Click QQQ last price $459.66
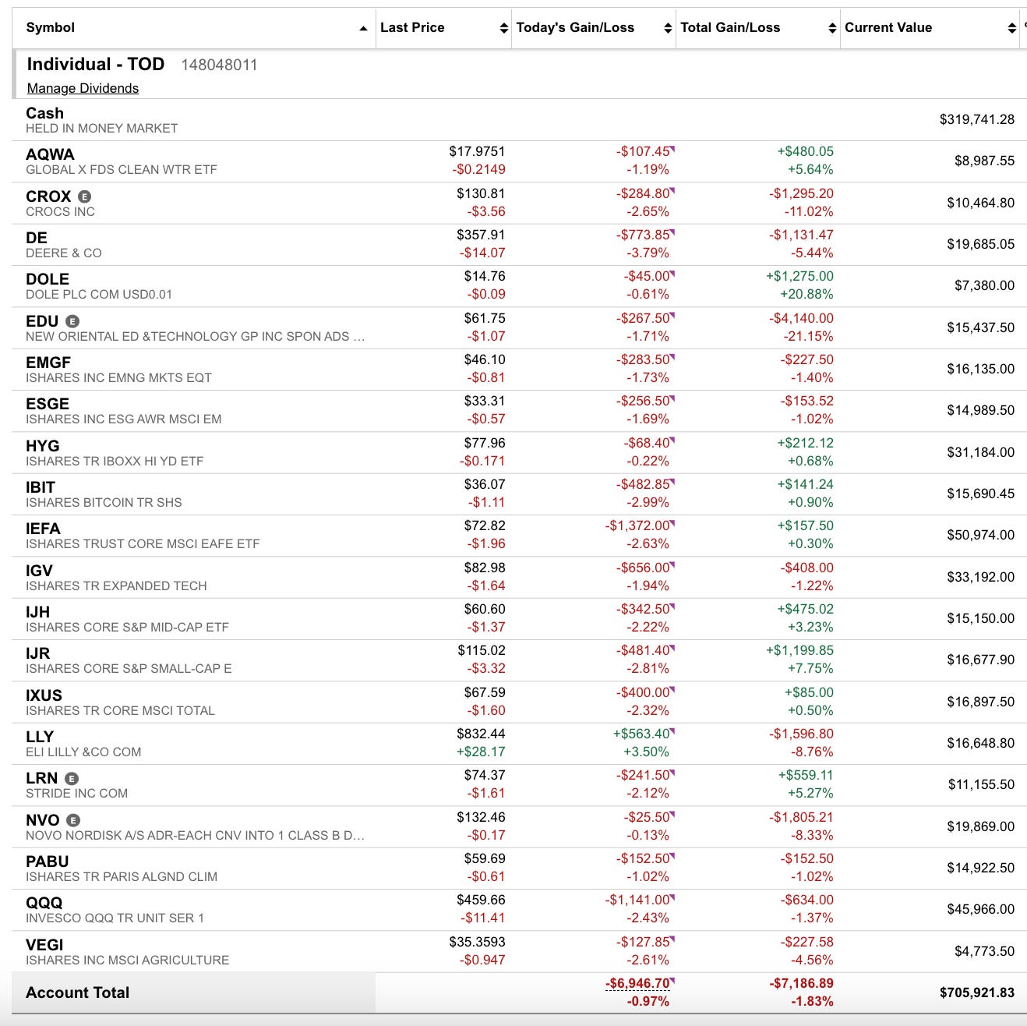This screenshot has height=1026, width=1027. (x=481, y=900)
